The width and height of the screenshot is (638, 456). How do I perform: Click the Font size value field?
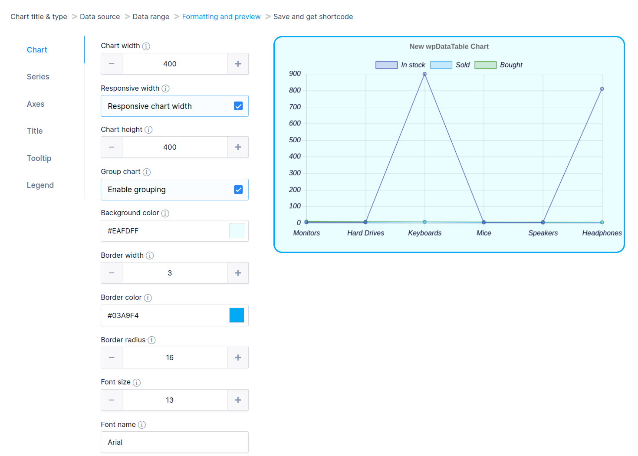(175, 400)
